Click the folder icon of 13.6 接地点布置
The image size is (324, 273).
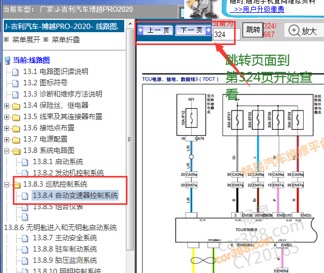pyautogui.click(x=16, y=128)
